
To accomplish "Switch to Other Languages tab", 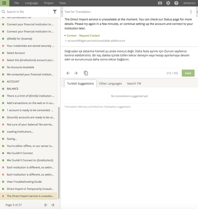I will pyautogui.click(x=110, y=84).
